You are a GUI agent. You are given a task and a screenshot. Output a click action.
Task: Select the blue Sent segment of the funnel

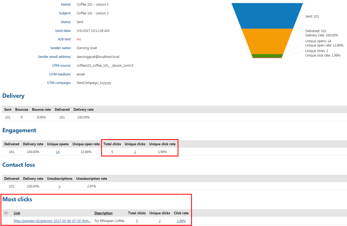click(x=267, y=16)
